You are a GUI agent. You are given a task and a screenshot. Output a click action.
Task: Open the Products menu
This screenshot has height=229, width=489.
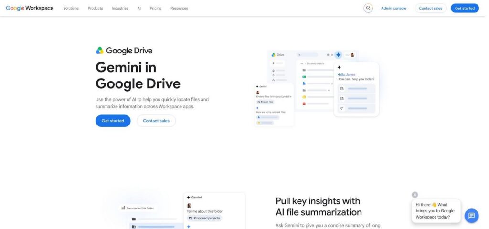coord(95,8)
